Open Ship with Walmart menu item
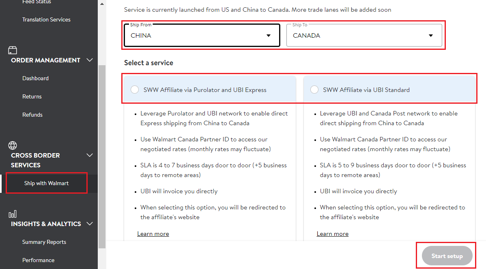 point(46,184)
